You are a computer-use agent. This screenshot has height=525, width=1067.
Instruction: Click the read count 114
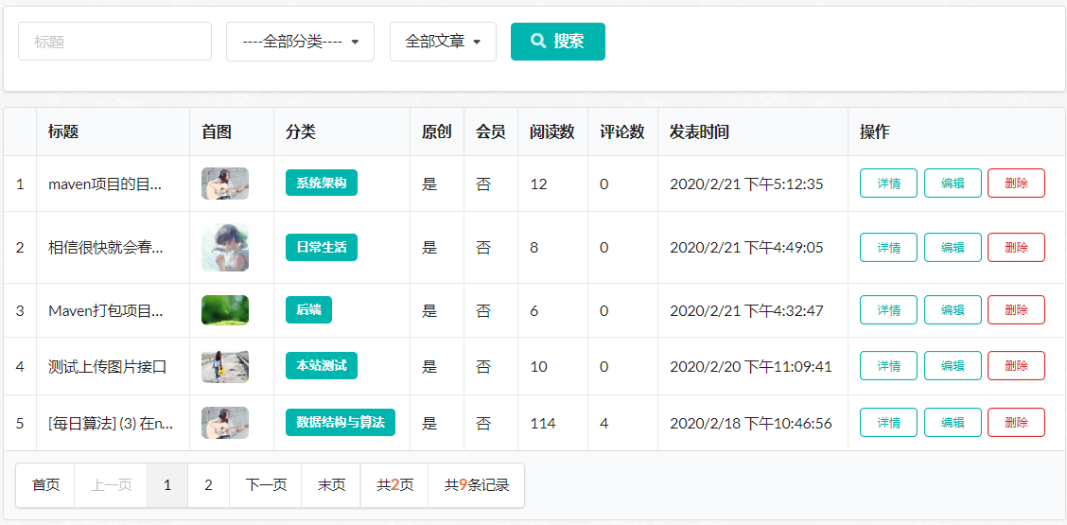click(x=543, y=424)
